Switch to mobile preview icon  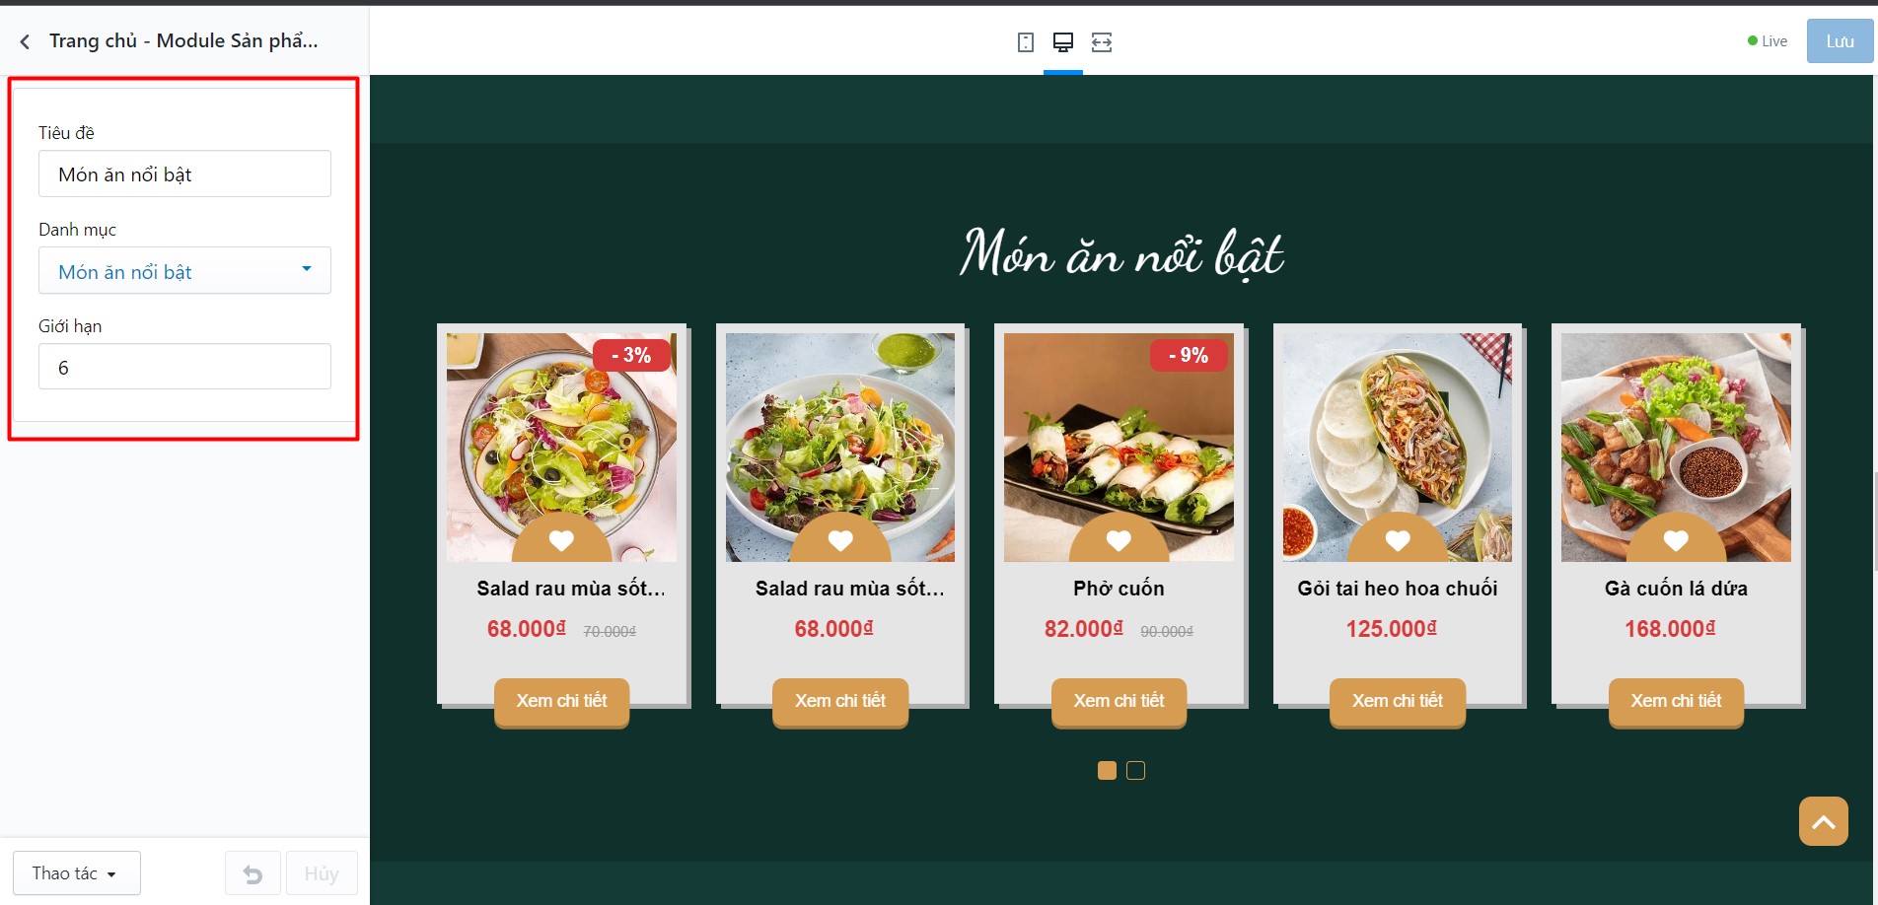coord(1026,42)
